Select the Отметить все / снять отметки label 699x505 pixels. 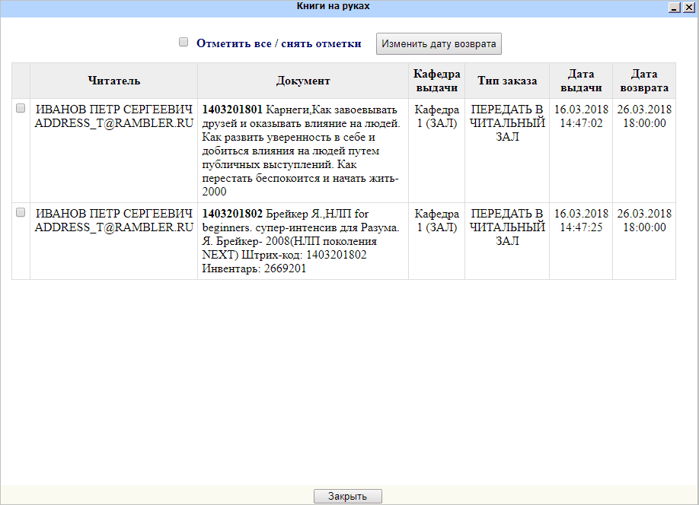[x=278, y=43]
